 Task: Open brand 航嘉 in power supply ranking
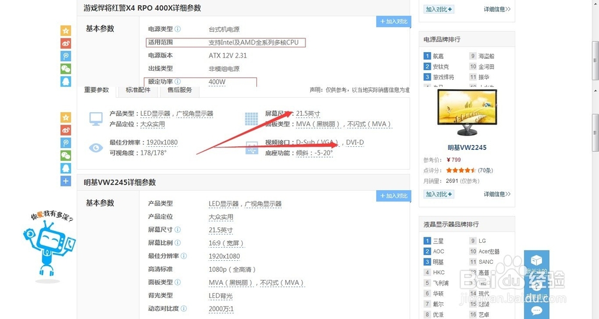tap(438, 56)
